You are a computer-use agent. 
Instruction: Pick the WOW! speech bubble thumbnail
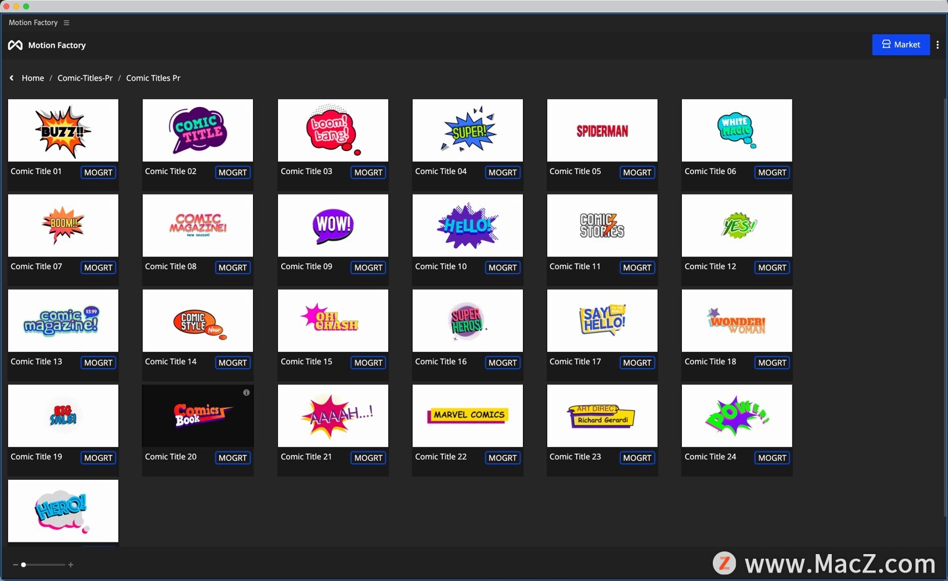[x=333, y=225]
